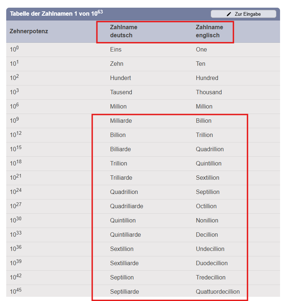This screenshot has width=291, height=301.
Task: Click the German cell Trilliarde
Action: pos(121,178)
